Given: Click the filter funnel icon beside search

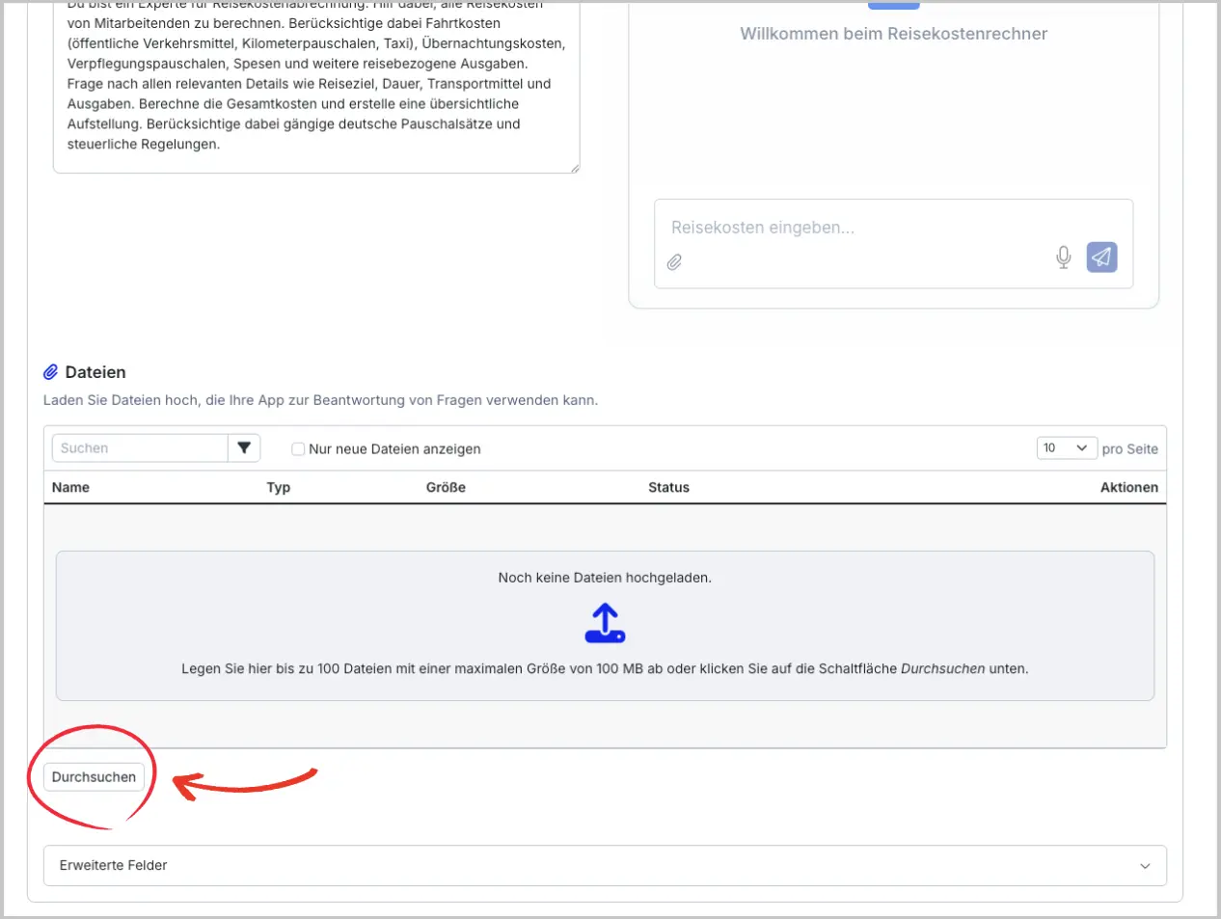Looking at the screenshot, I should pyautogui.click(x=244, y=448).
